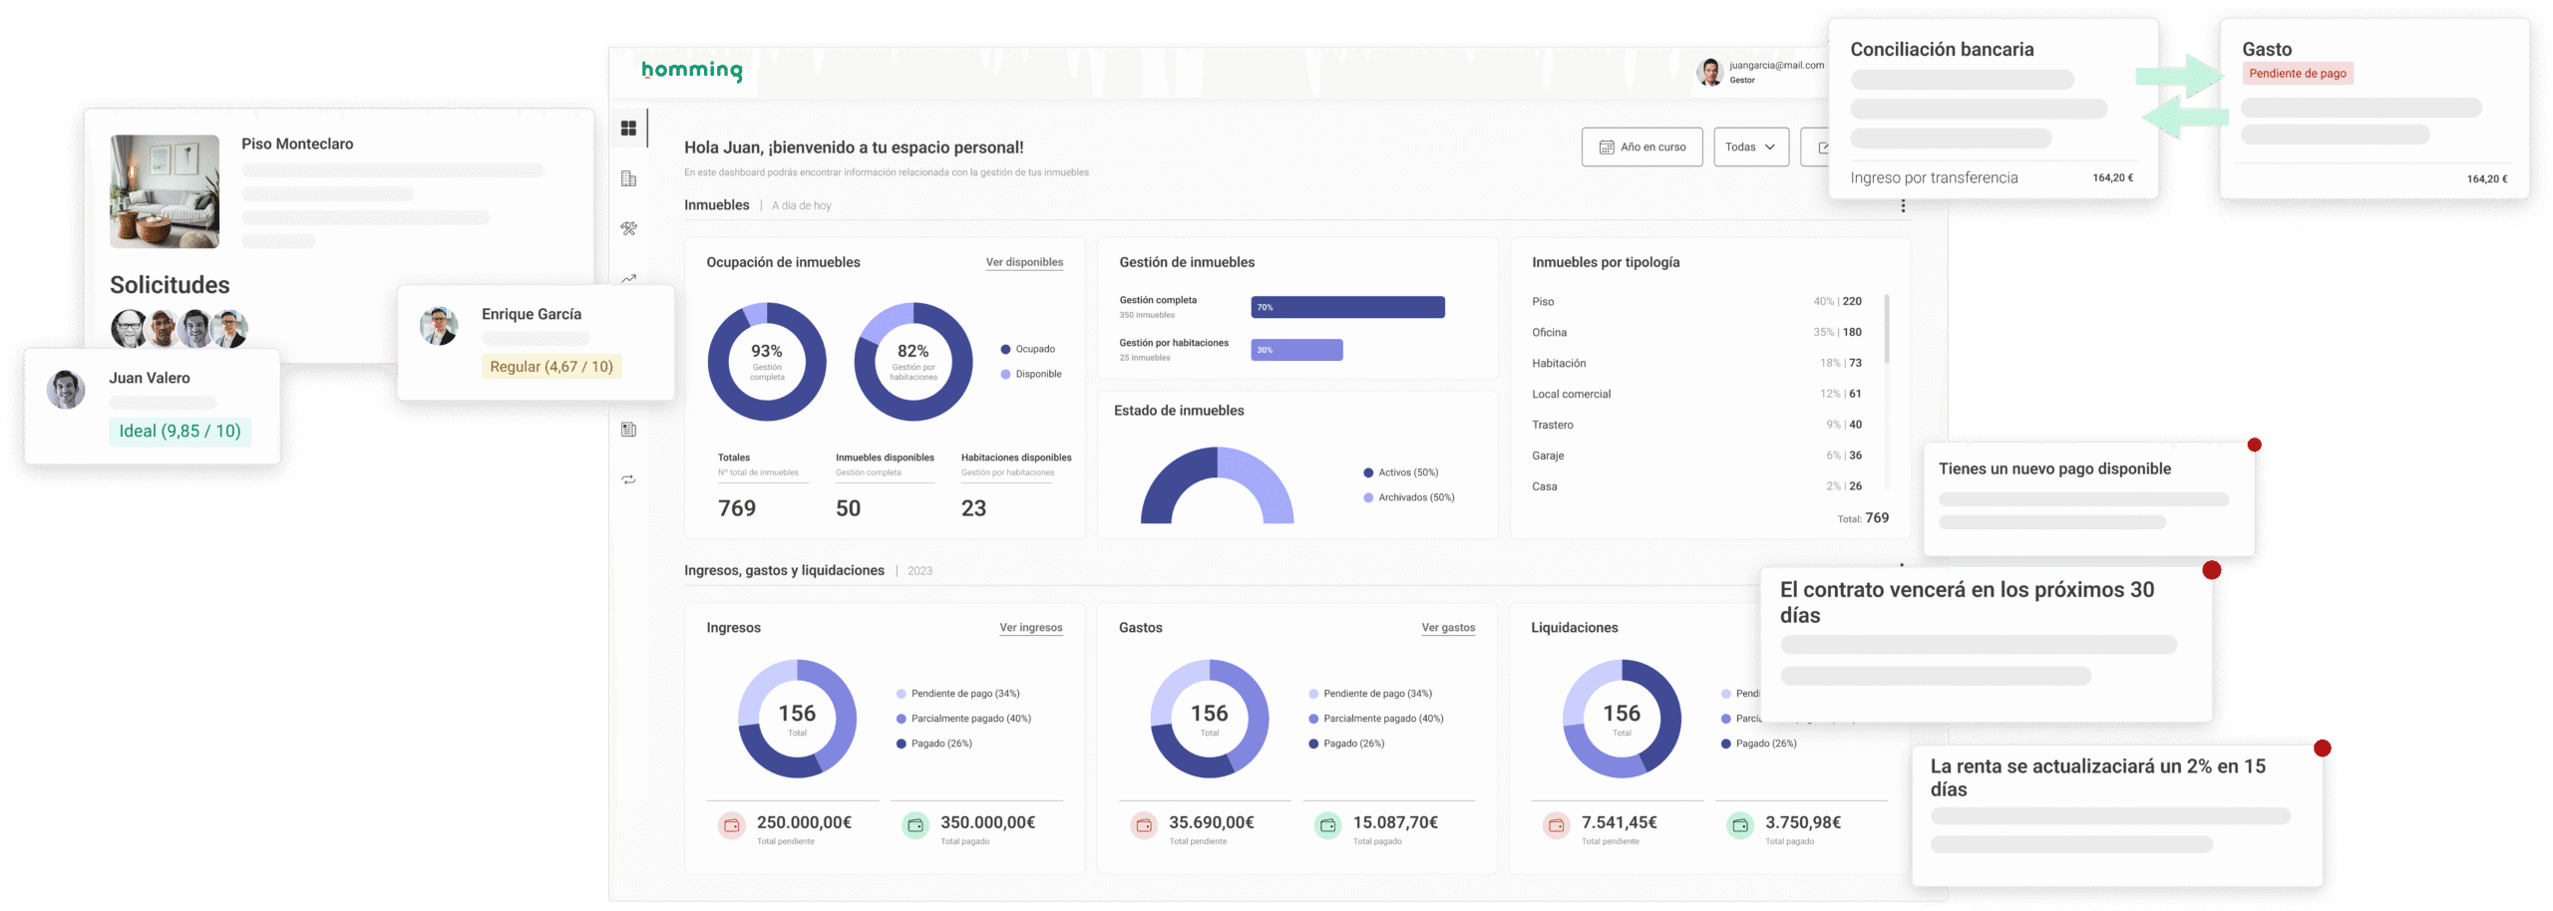This screenshot has height=911, width=2553.
Task: Click the homming logo
Action: click(692, 70)
